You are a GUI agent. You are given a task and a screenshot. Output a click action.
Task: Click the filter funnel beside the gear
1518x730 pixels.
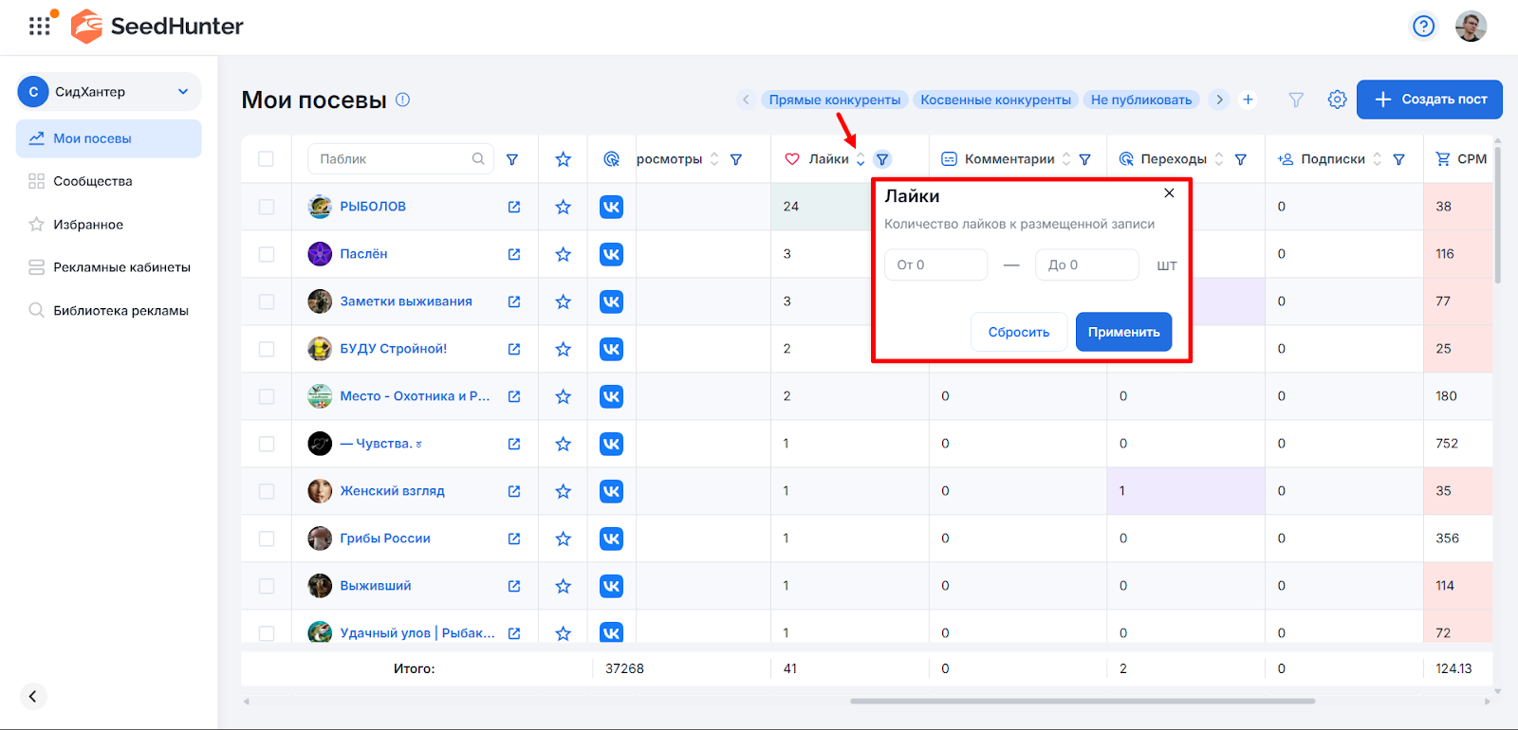pos(1296,100)
